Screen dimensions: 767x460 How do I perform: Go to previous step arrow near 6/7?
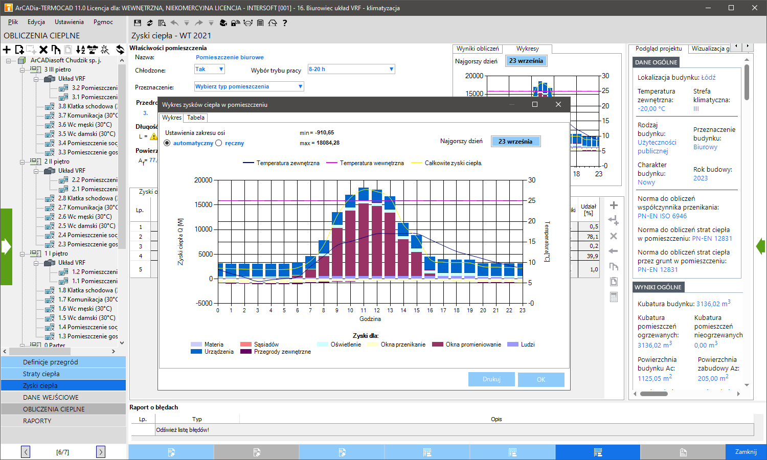(26, 452)
